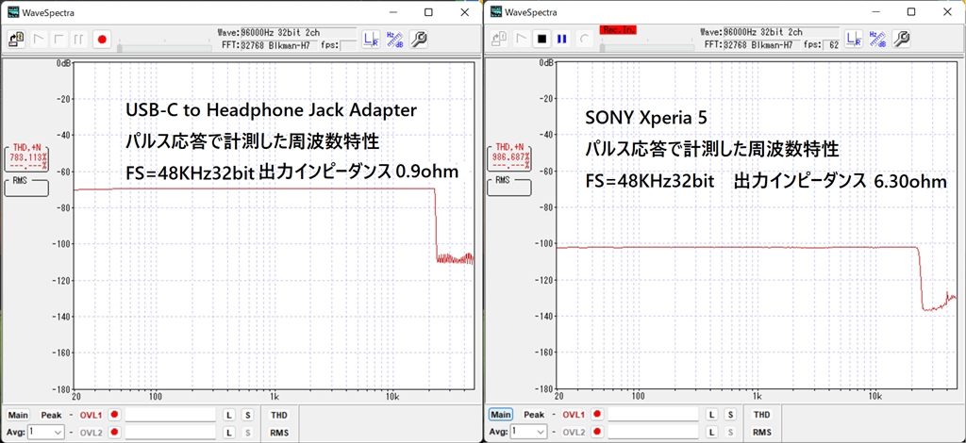Click the L button on OVL1 row, right window

pyautogui.click(x=712, y=416)
